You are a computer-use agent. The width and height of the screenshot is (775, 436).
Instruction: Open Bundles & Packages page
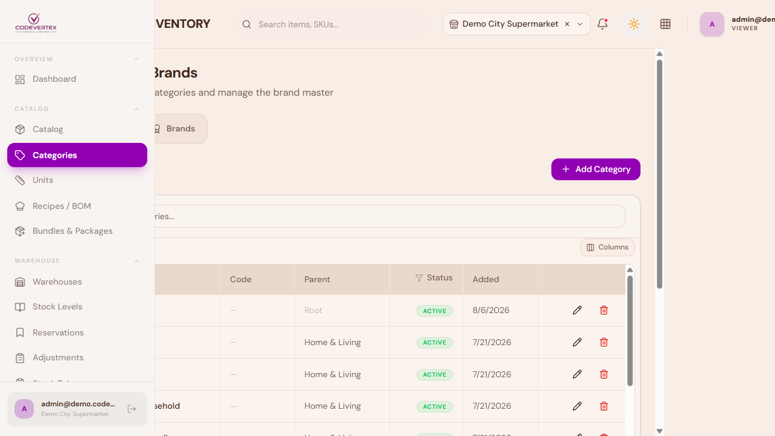[x=77, y=231]
